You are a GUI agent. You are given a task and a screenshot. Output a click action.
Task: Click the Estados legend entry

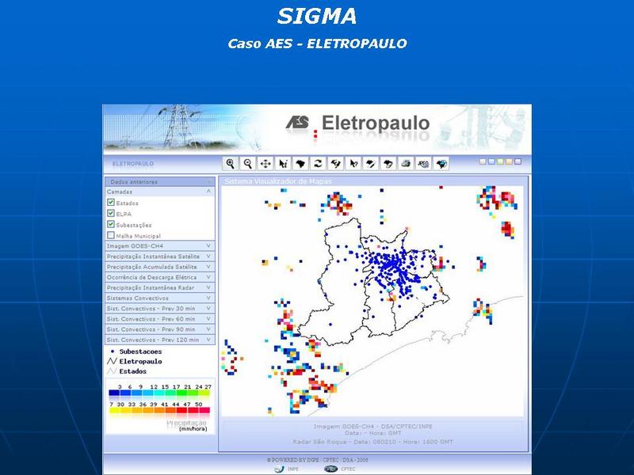tap(127, 371)
